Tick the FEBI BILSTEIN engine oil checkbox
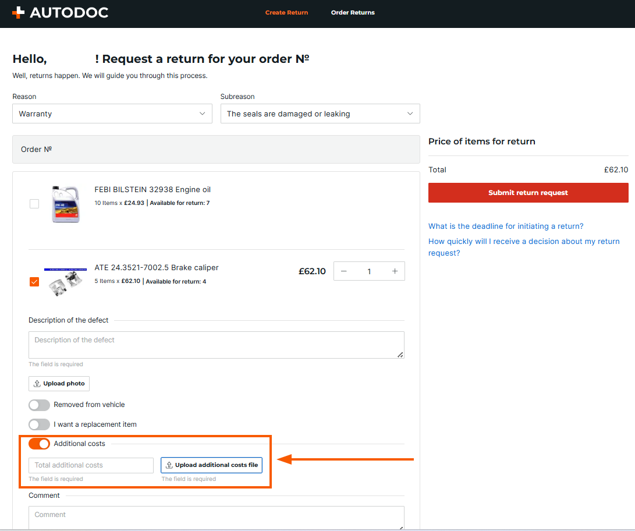This screenshot has width=635, height=531. pos(34,204)
